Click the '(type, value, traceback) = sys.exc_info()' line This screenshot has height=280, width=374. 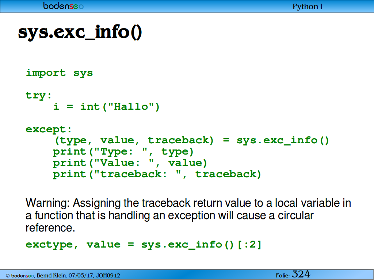pos(192,140)
